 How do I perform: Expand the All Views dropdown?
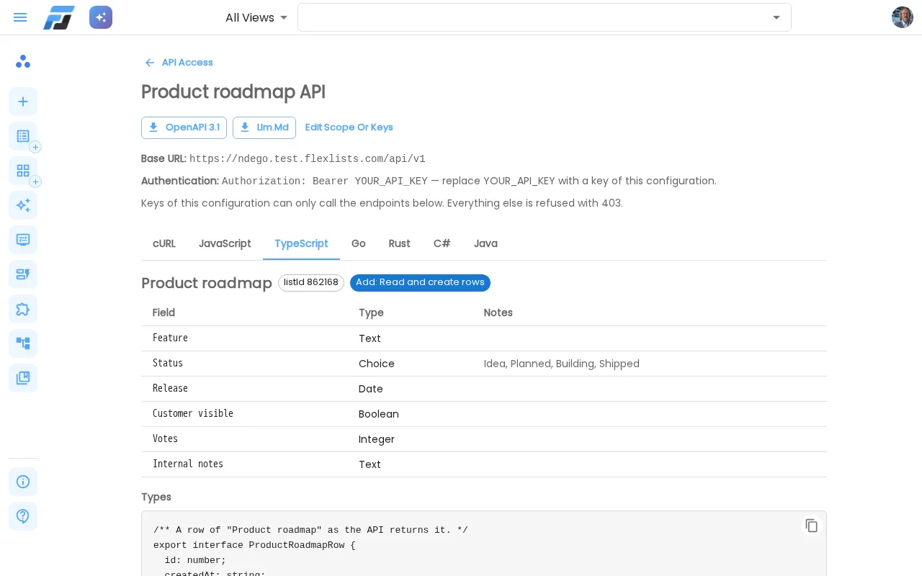(x=256, y=17)
